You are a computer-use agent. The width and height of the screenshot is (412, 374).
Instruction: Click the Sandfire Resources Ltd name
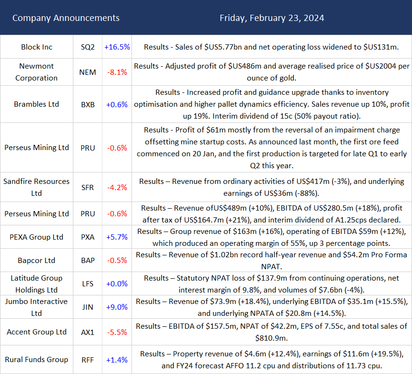click(x=37, y=187)
